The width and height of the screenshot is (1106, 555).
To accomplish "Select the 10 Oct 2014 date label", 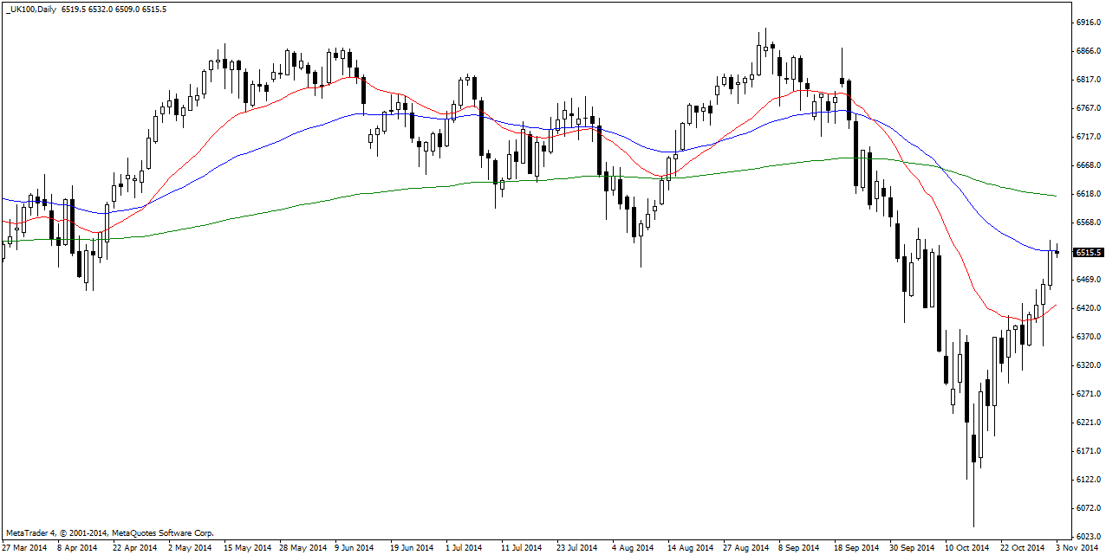I will [966, 548].
